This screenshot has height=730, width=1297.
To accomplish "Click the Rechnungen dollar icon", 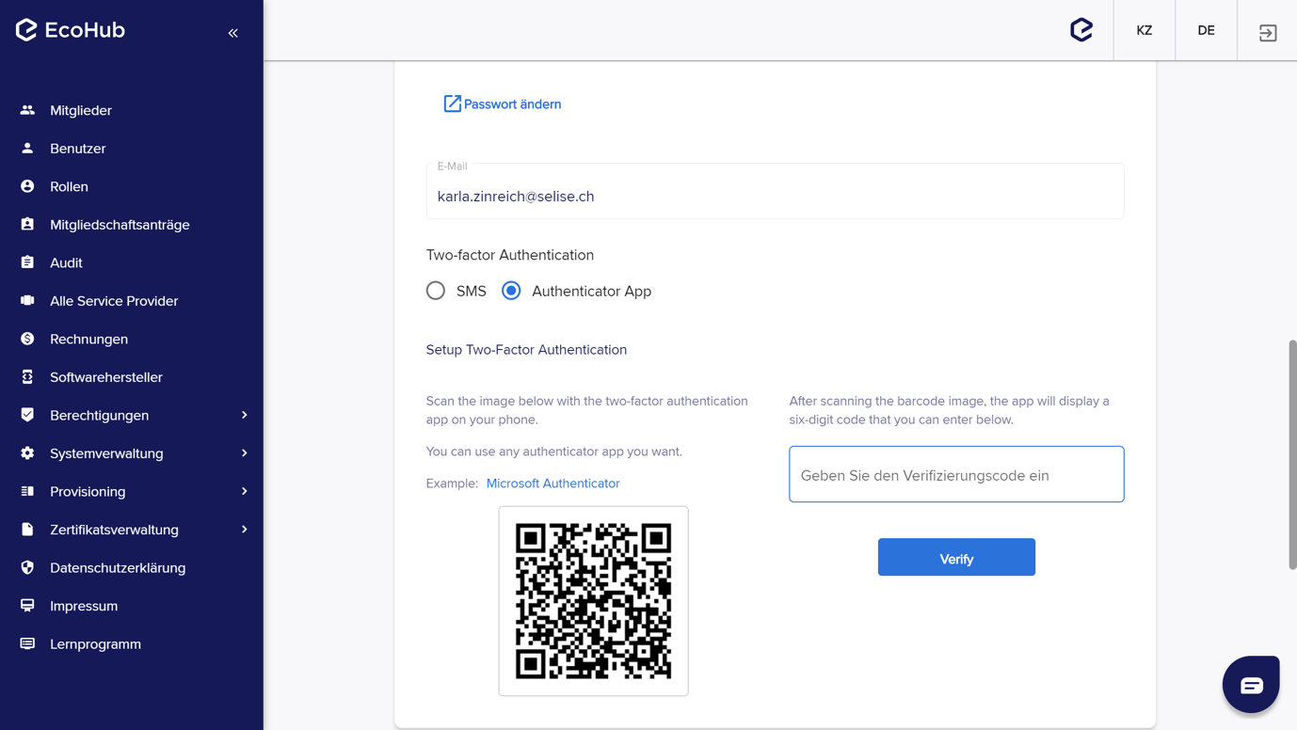I will (x=27, y=339).
